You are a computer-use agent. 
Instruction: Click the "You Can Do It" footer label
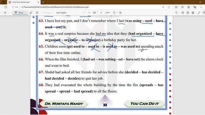coord(144,103)
